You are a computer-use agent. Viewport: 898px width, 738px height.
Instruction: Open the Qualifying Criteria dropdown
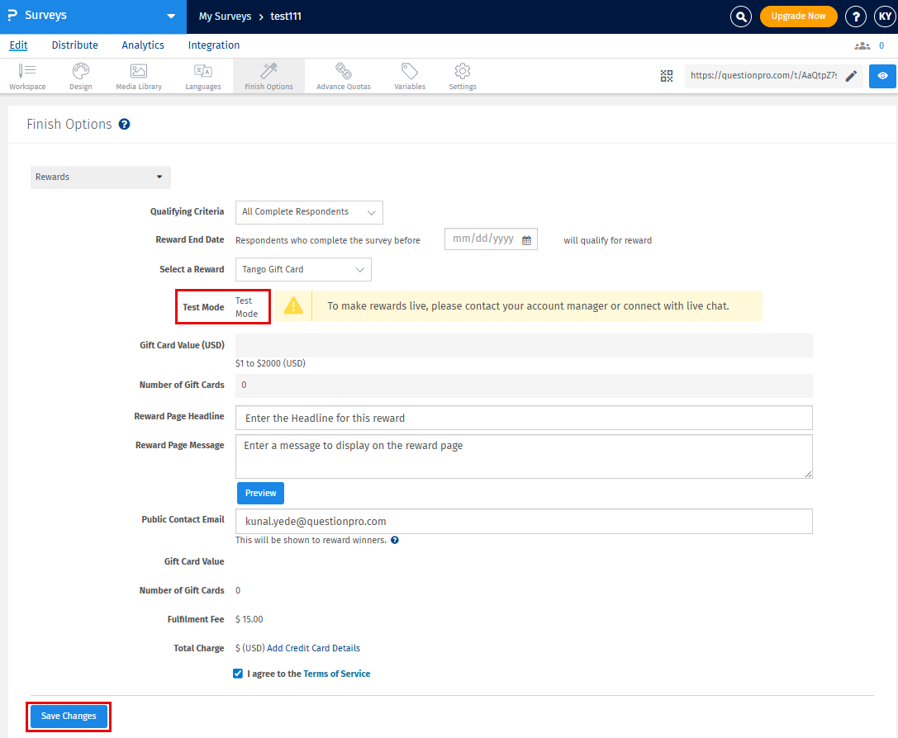(x=309, y=212)
